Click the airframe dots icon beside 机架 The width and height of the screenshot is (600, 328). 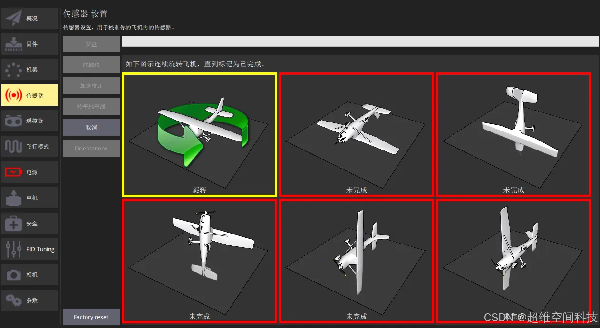coord(14,69)
